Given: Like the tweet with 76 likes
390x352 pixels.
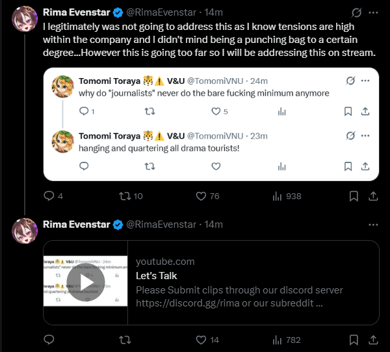Looking at the screenshot, I should 201,196.
